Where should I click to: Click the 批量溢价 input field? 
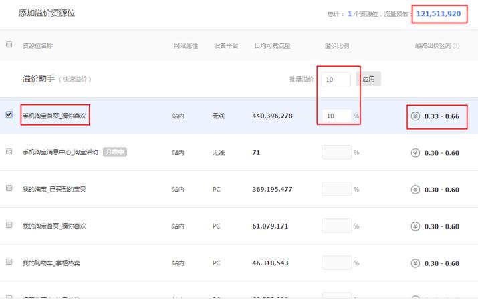pyautogui.click(x=335, y=80)
